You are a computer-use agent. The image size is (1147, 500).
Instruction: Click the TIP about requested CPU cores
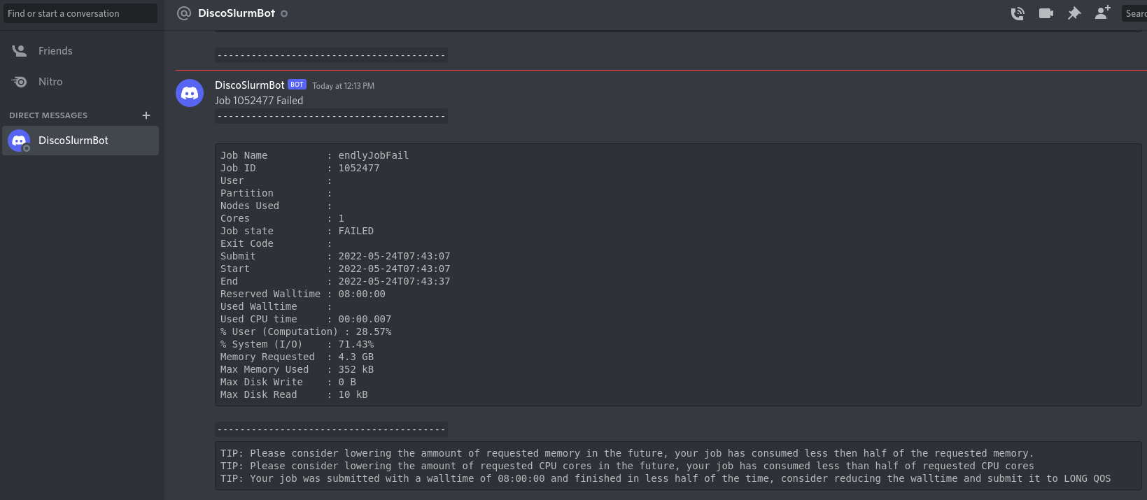tap(626, 466)
